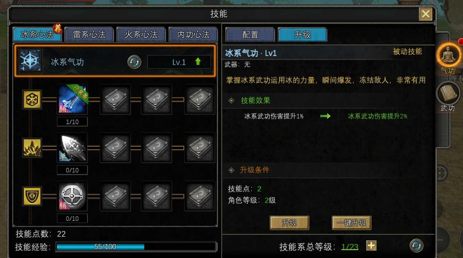Click the yellow shield category icon
463x258 pixels.
pyautogui.click(x=32, y=196)
